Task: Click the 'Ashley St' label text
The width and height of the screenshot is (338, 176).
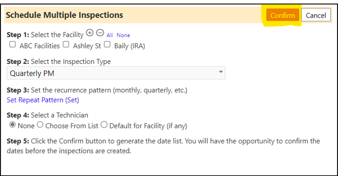Action: (x=87, y=46)
